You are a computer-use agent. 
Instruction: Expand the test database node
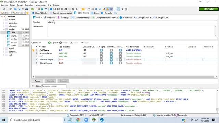(x=4, y=55)
